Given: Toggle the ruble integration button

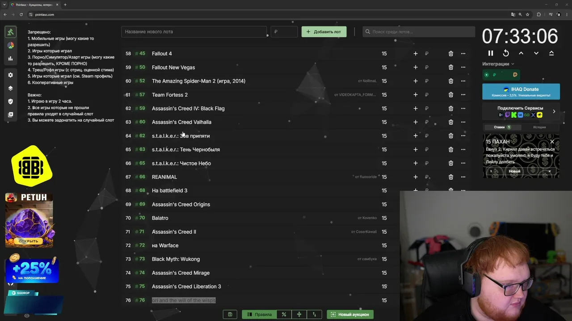Looking at the screenshot, I should 494,75.
